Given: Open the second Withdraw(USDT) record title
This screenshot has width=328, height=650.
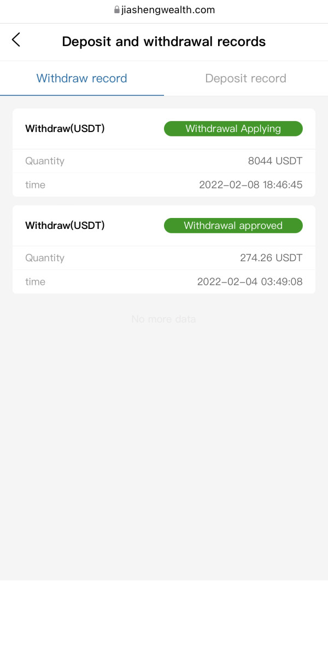Looking at the screenshot, I should tap(65, 226).
